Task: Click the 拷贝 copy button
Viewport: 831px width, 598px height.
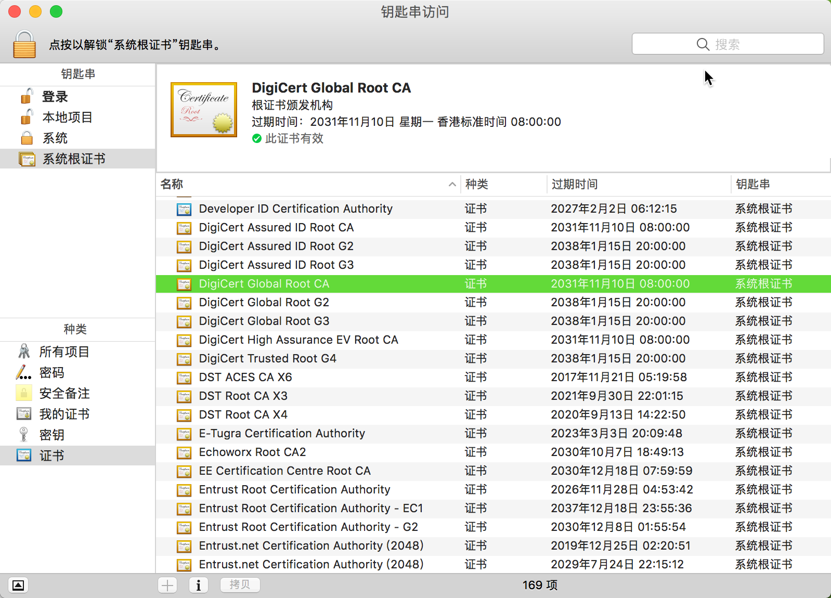Action: click(x=240, y=585)
